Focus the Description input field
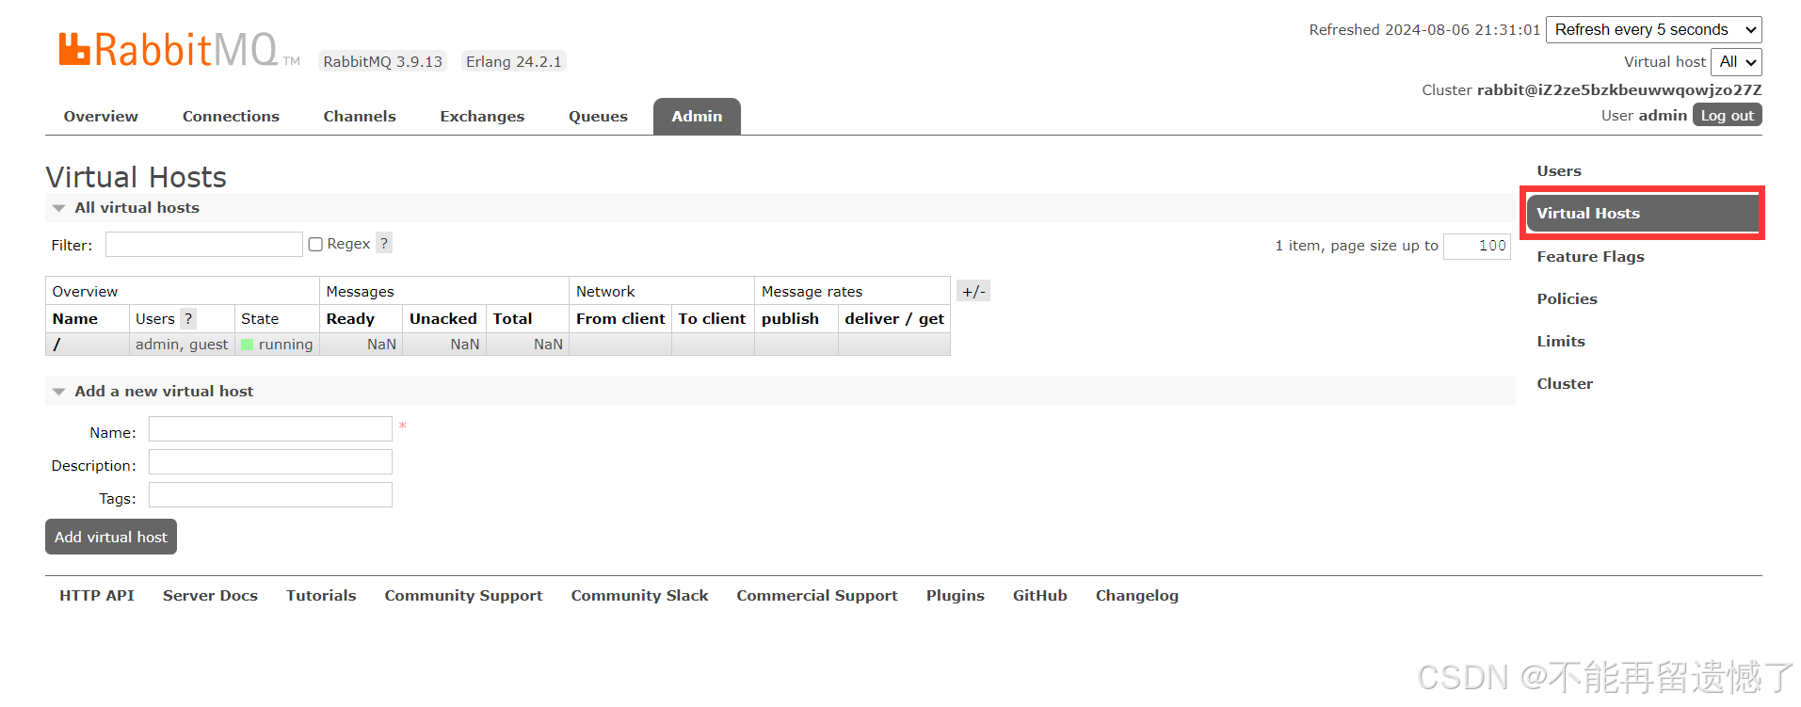The height and width of the screenshot is (707, 1801). click(x=270, y=461)
